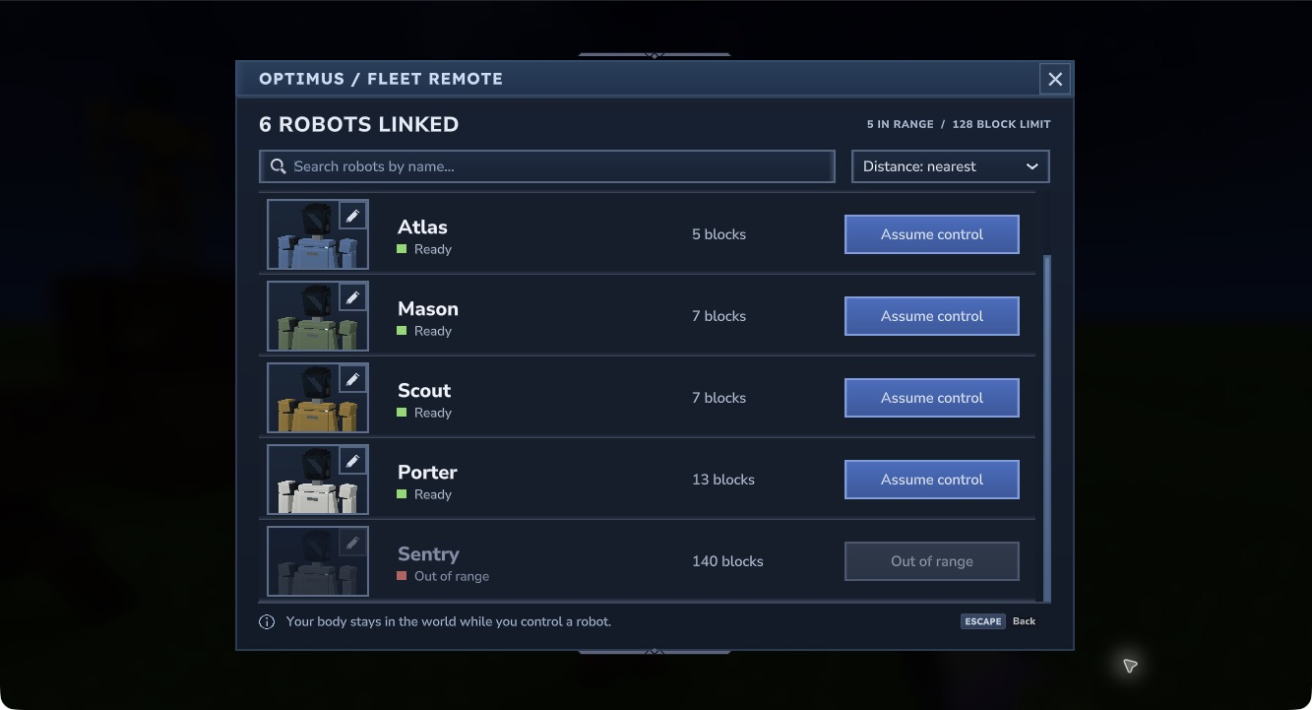This screenshot has height=710, width=1312.
Task: Open the Distance: nearest sort dropdown
Action: (951, 166)
